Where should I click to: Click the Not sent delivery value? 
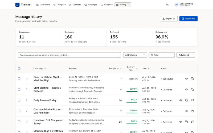[133, 79]
